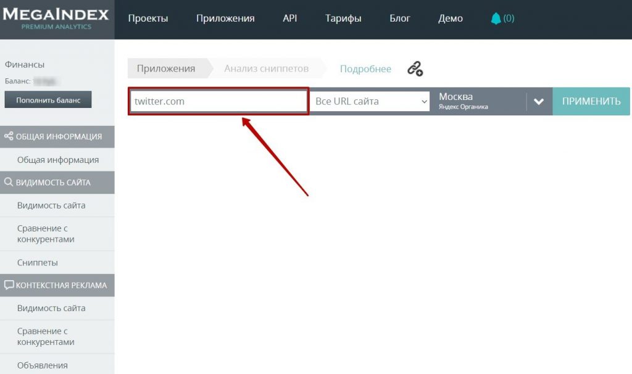Image resolution: width=632 pixels, height=374 pixels.
Task: Click the chain link icon beside Подробнее
Action: pyautogui.click(x=415, y=69)
